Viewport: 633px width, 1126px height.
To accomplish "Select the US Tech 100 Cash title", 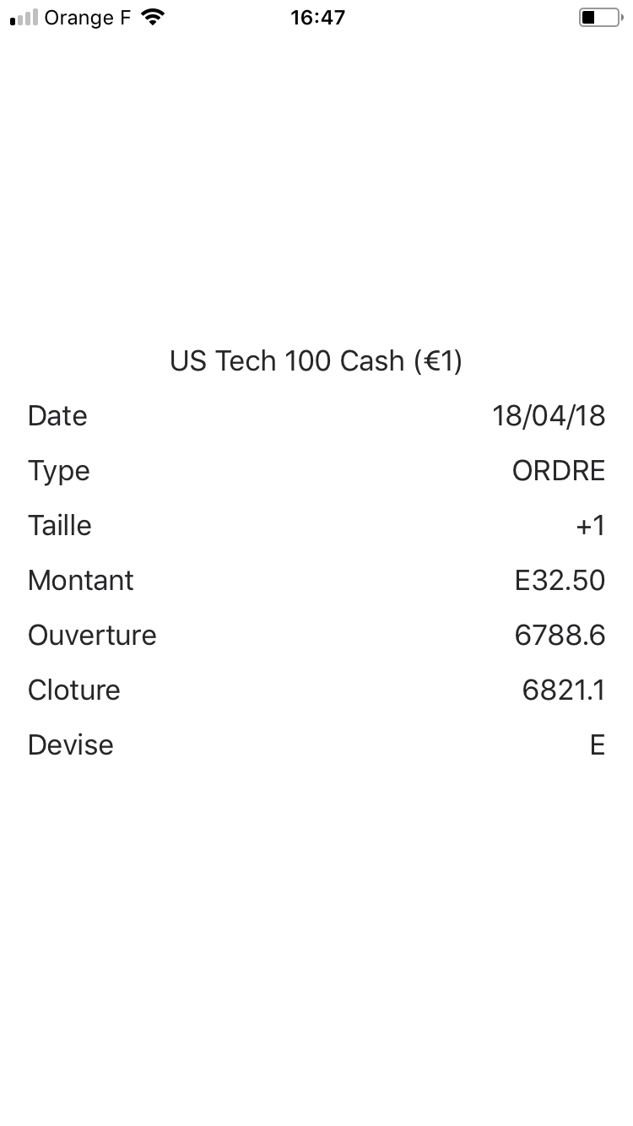I will (x=316, y=361).
